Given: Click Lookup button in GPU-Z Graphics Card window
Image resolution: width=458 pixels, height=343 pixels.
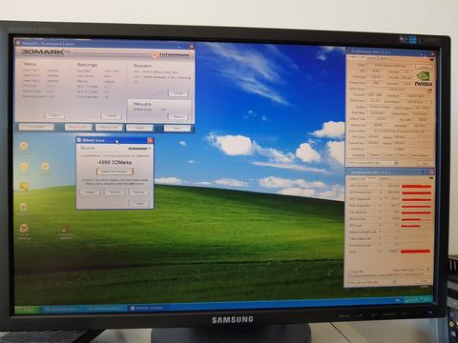Looking at the screenshot, I should pos(424,67).
